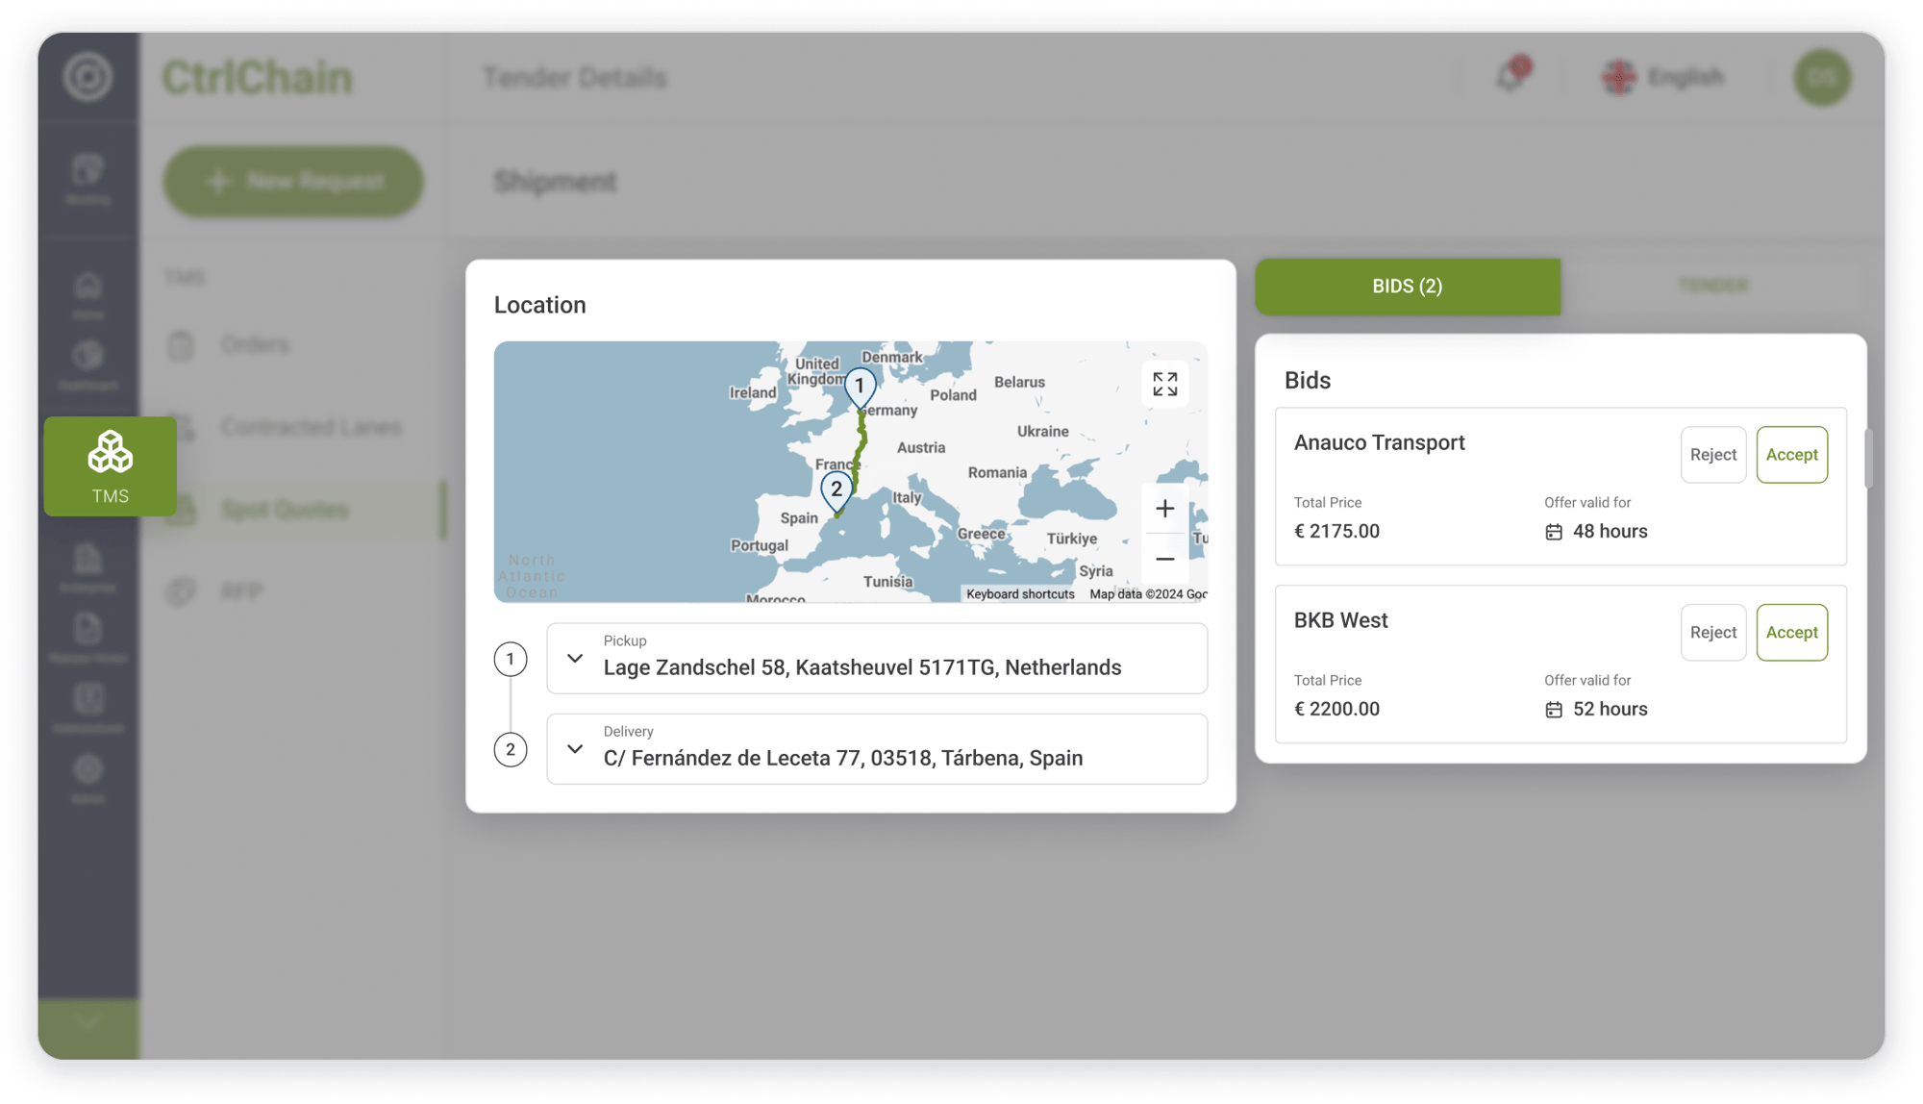Click the € 2200.00 total price
1923x1104 pixels.
pos(1336,710)
